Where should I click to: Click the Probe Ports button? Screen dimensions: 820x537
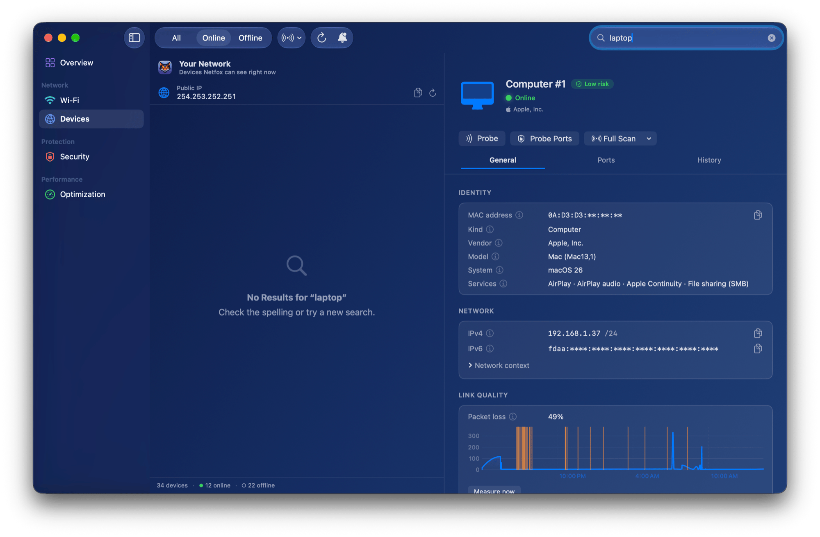(544, 139)
